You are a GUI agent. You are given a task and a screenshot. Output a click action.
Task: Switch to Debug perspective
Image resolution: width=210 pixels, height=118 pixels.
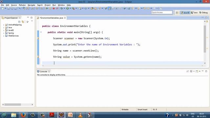click(203, 12)
